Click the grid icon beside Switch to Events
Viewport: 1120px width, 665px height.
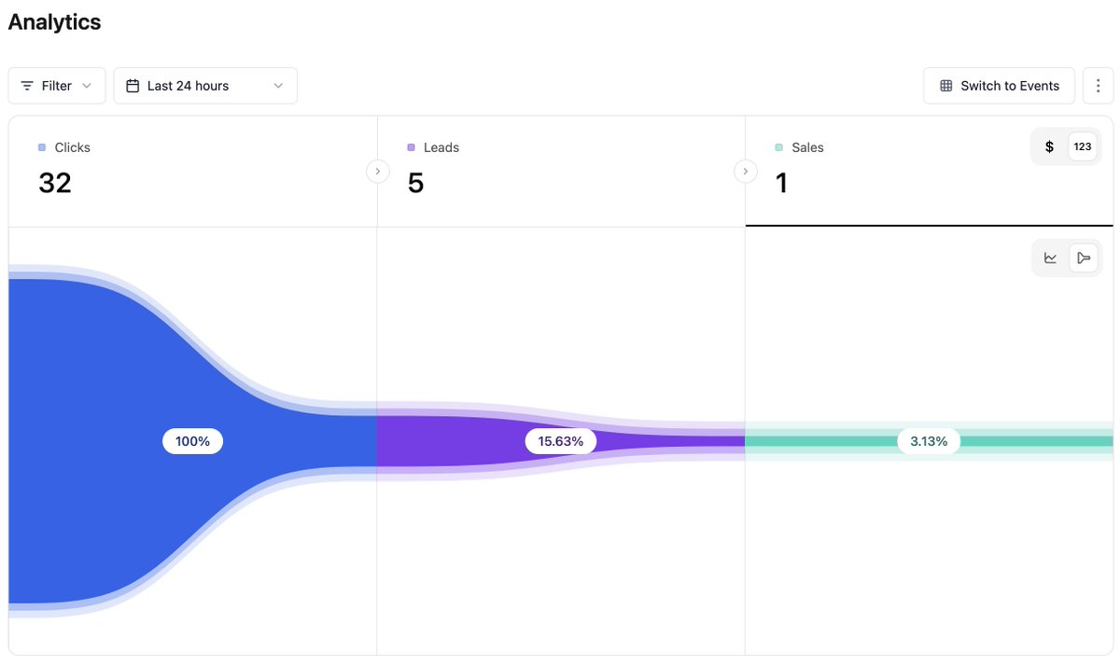[945, 86]
